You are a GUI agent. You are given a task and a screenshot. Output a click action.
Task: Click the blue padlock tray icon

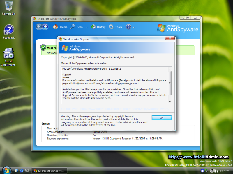[202, 171]
